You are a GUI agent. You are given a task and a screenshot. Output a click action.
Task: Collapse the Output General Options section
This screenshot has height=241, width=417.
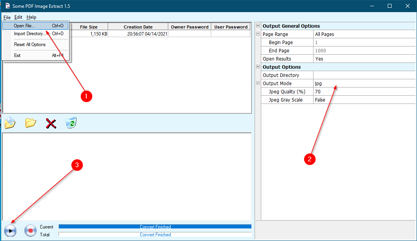[258, 26]
